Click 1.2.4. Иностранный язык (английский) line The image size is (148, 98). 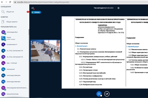pos(92,73)
